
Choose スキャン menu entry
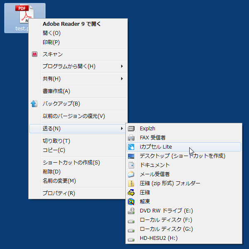click(78, 54)
